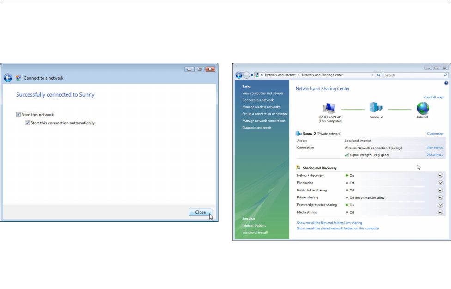Expand Password protected sharing settings
The height and width of the screenshot is (289, 451).
click(440, 205)
